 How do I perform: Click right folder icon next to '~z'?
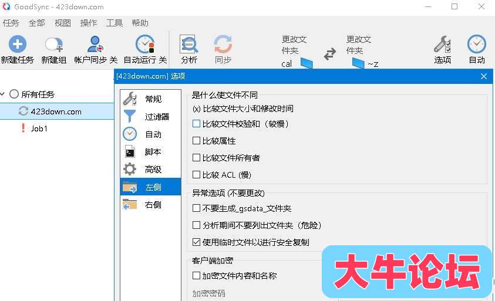358,63
